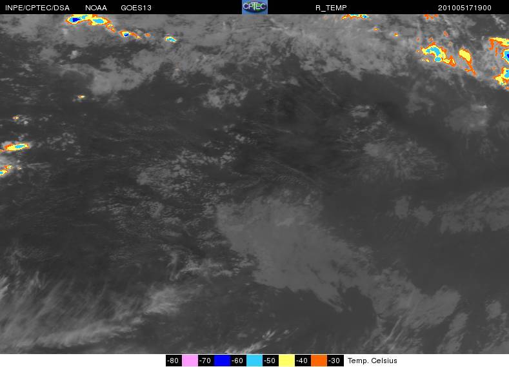This screenshot has width=509, height=367.
Task: Click the CPTEC logo in header
Action: point(255,7)
